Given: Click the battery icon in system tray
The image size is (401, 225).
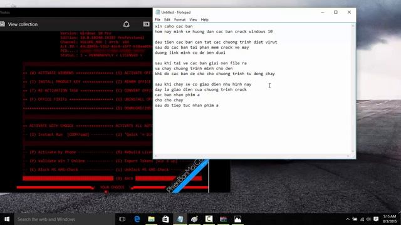Looking at the screenshot, I should click(x=355, y=219).
